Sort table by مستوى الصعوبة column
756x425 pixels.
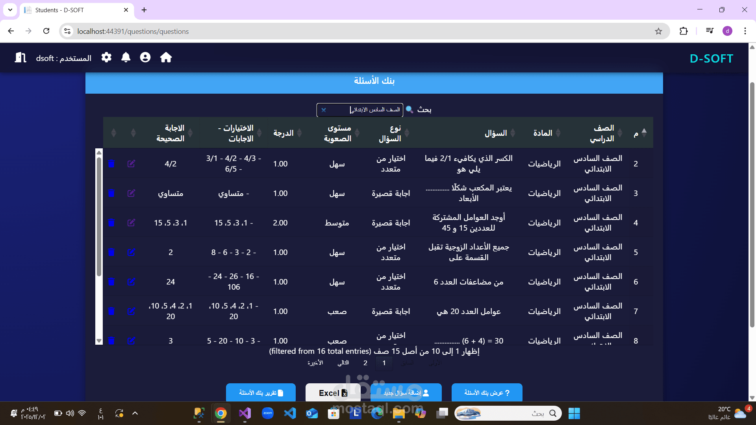click(x=338, y=133)
